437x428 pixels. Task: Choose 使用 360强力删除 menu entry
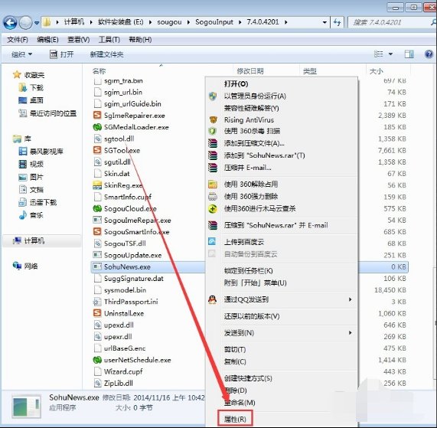251,196
